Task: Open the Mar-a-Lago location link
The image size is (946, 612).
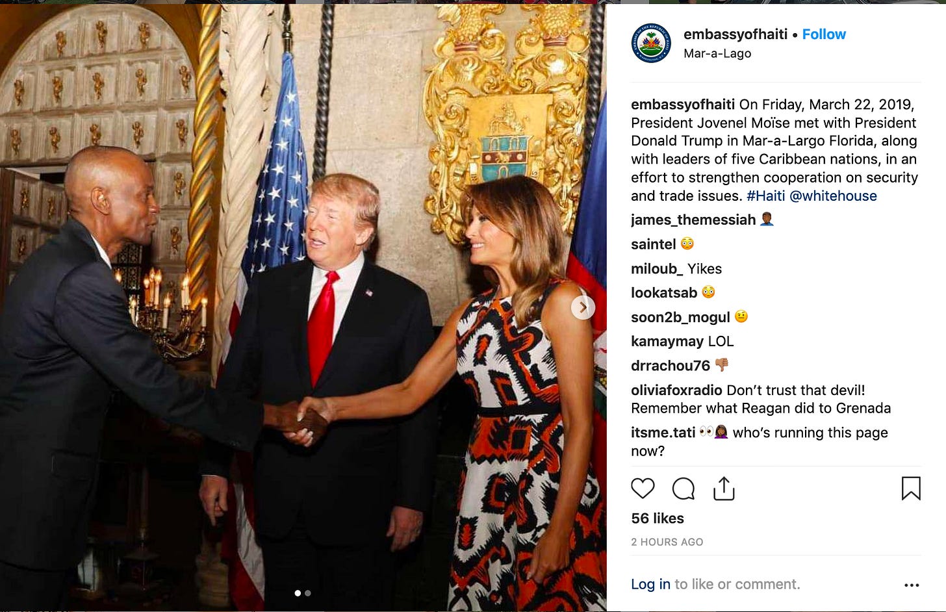Action: (717, 53)
